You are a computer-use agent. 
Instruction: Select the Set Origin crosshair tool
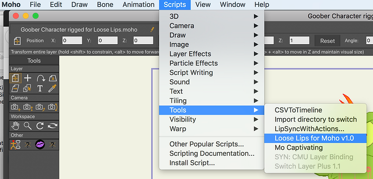coord(28,78)
